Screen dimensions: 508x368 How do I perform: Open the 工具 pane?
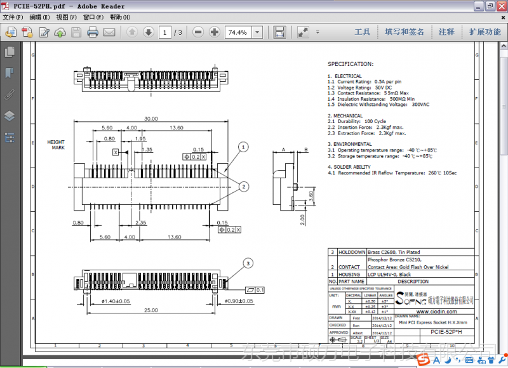pos(362,32)
